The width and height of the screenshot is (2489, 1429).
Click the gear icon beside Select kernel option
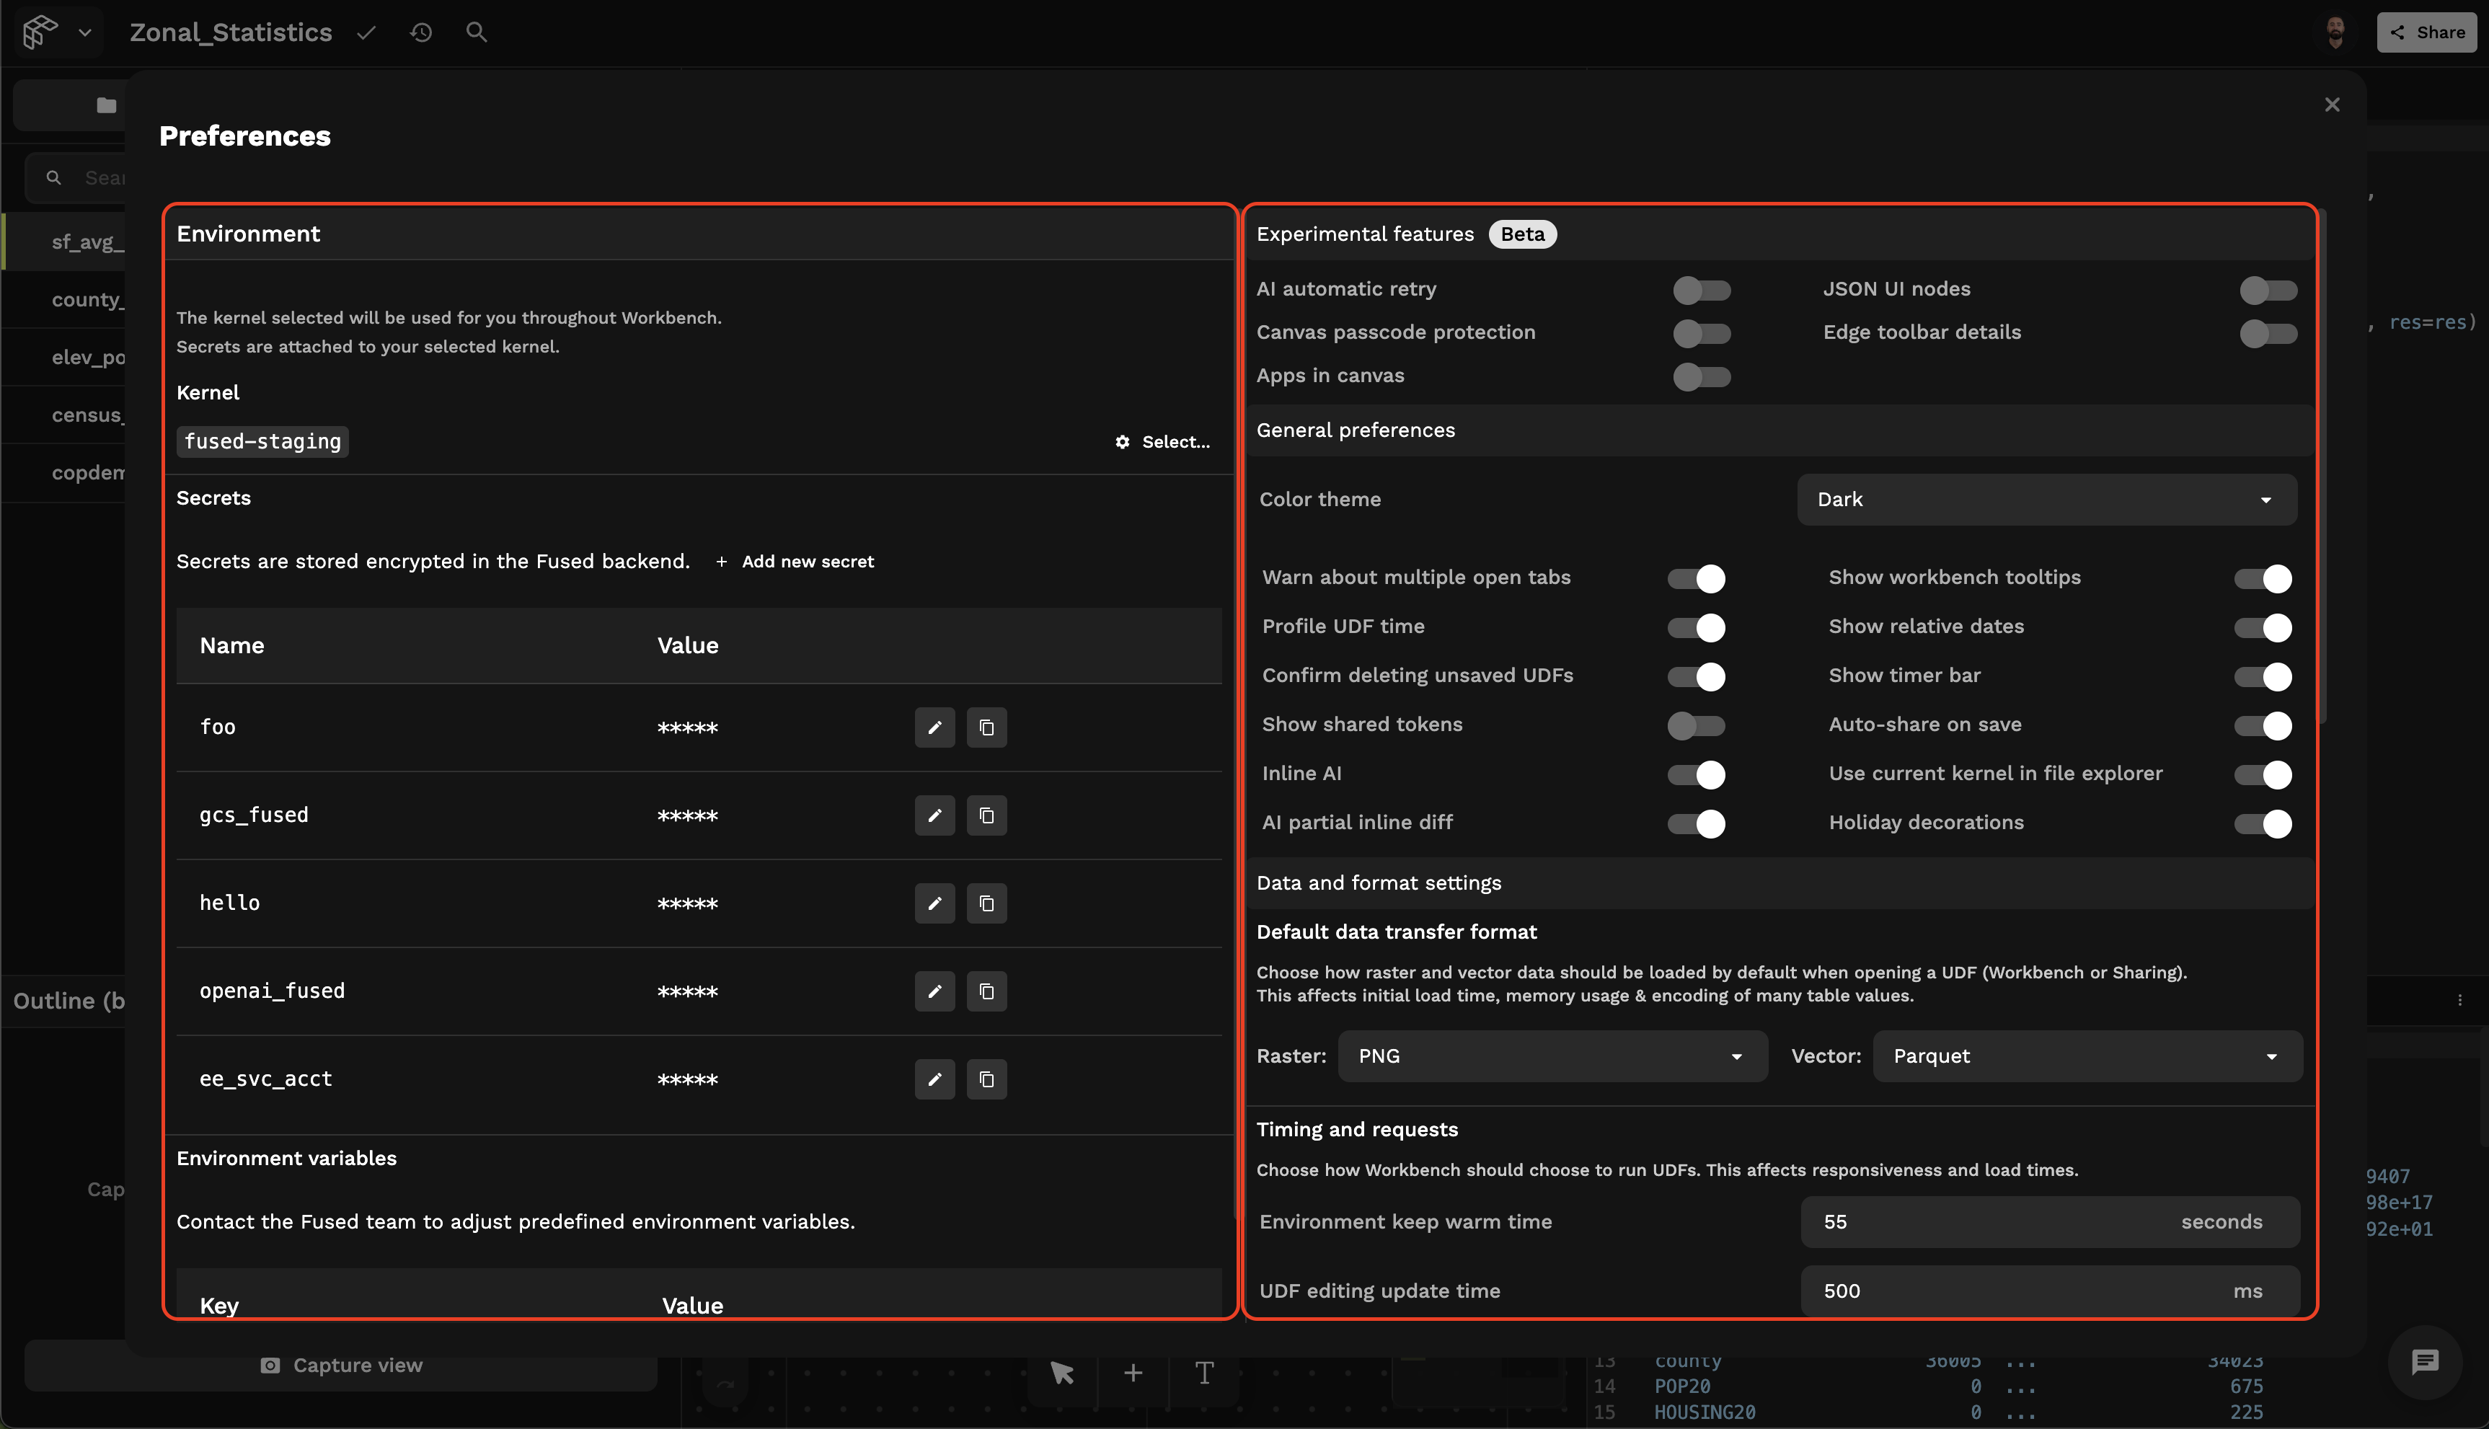[1122, 442]
